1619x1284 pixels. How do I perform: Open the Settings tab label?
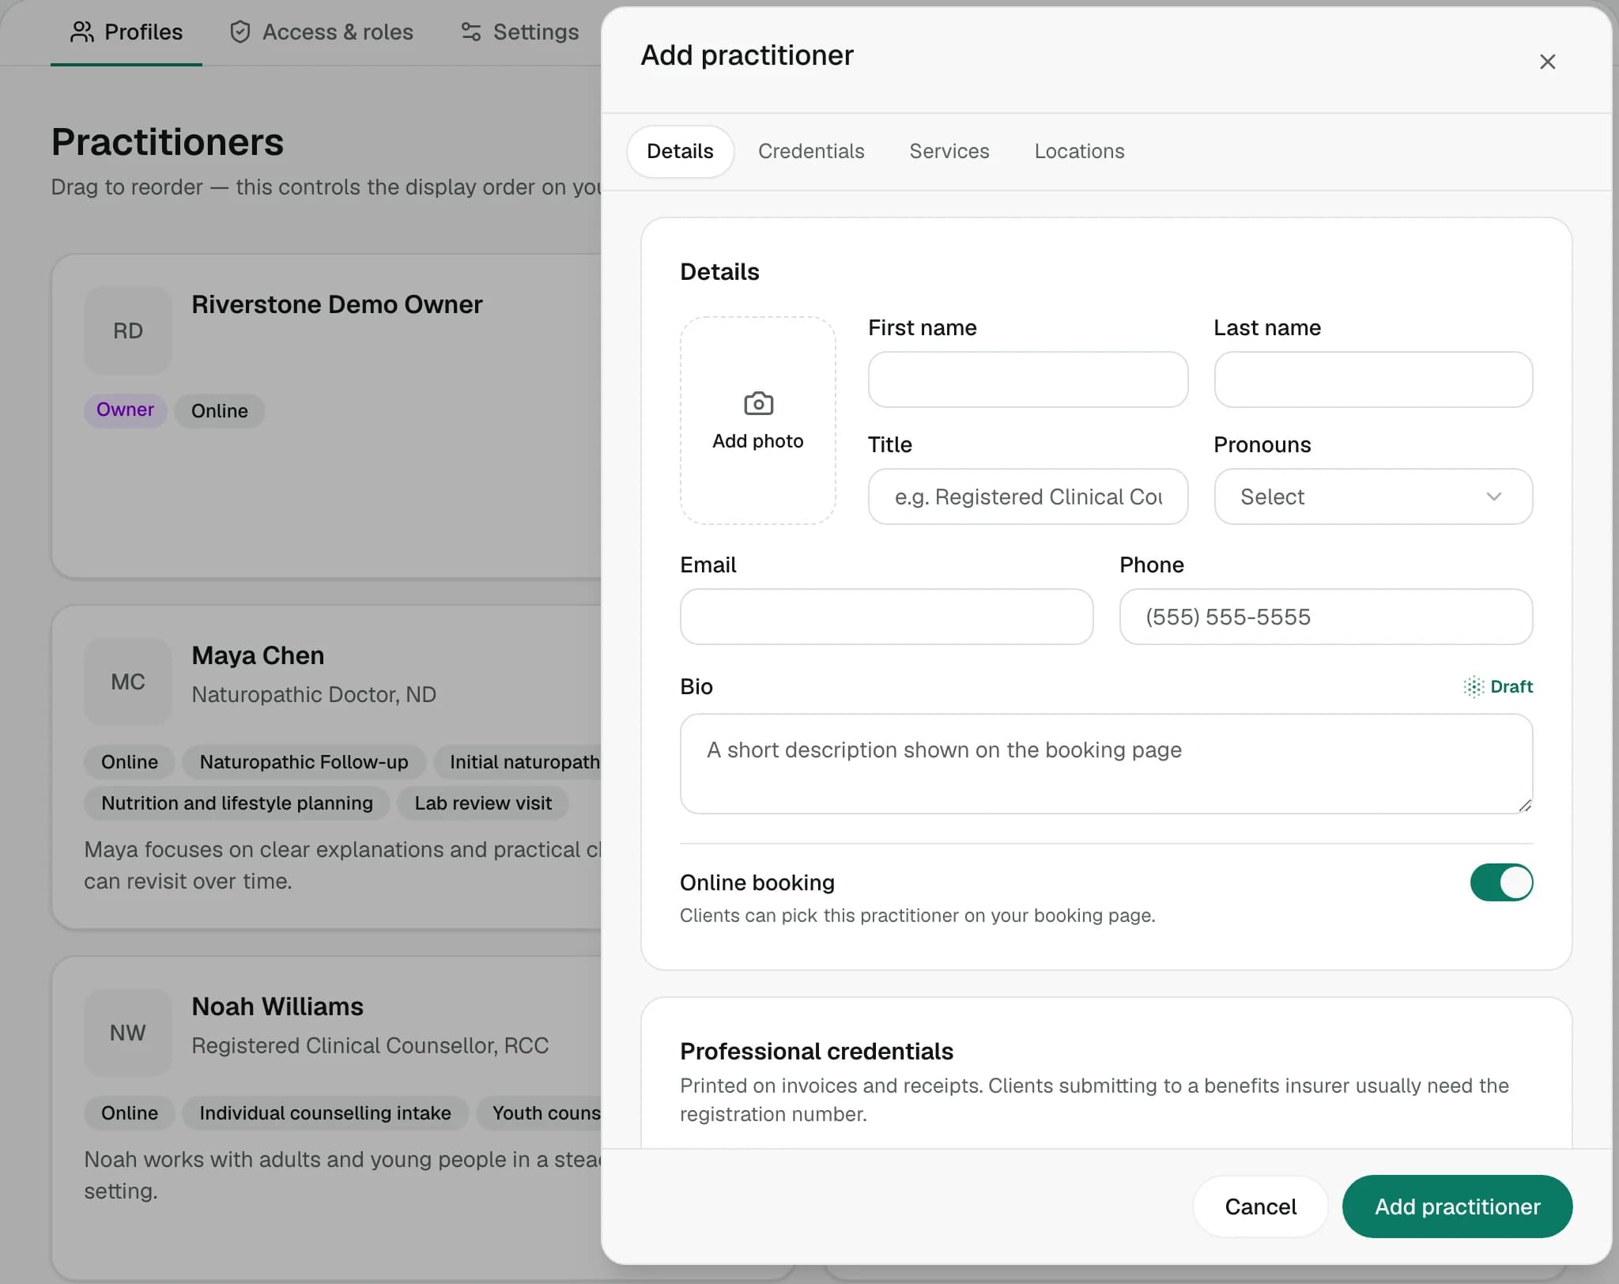click(x=536, y=32)
